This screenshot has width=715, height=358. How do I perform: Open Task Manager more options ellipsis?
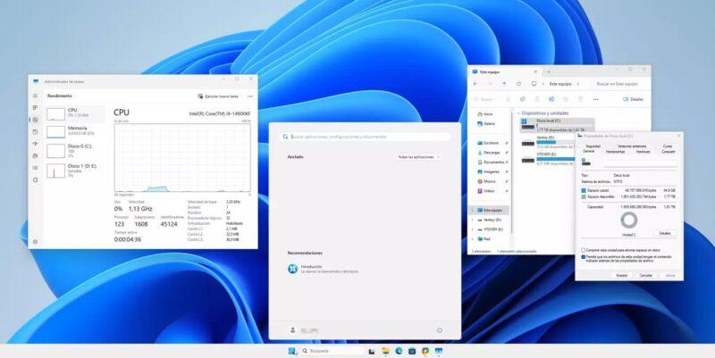point(250,96)
